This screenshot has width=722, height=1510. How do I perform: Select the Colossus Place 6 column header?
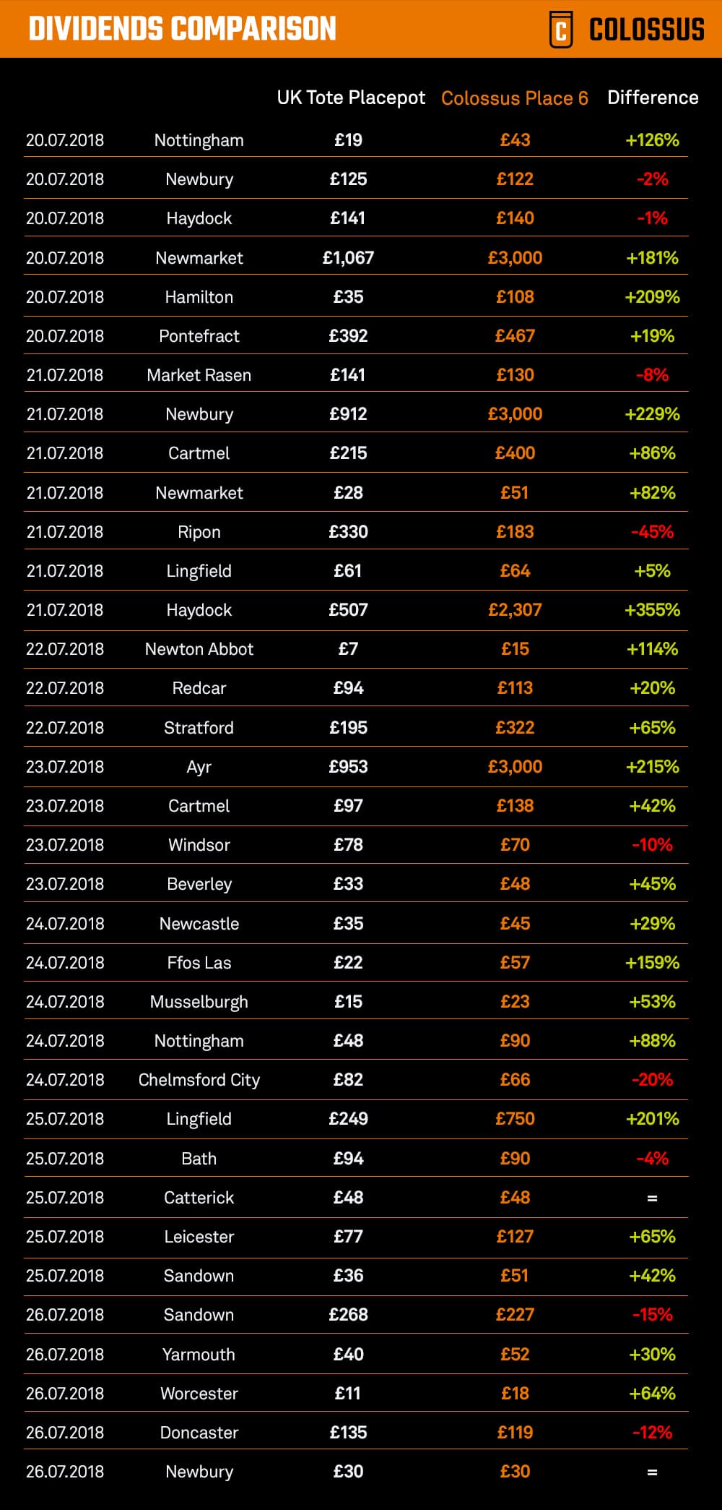click(x=514, y=98)
